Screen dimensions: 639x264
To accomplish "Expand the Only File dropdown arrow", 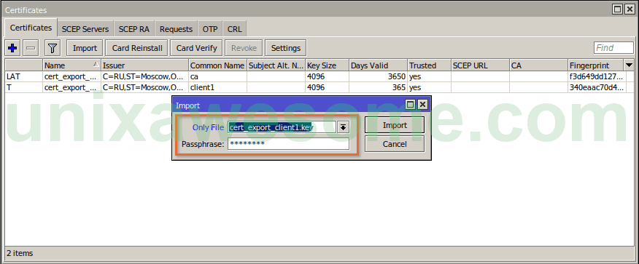I will (x=343, y=127).
